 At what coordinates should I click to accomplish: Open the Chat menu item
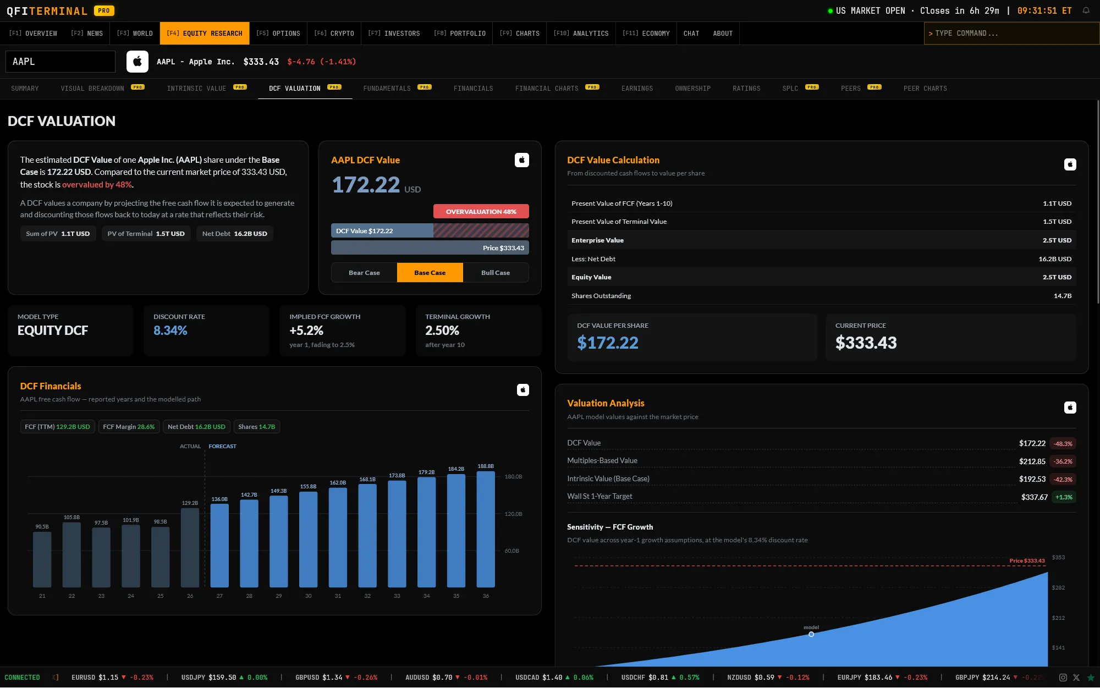coord(691,34)
